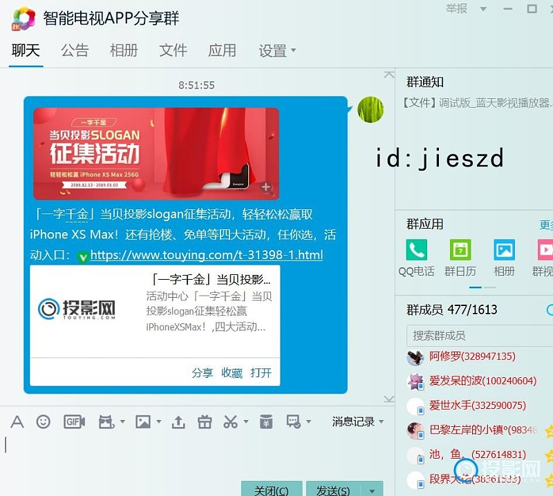Expand the speech bubble icon dropdown arrow
This screenshot has width=553, height=496.
[x=308, y=421]
